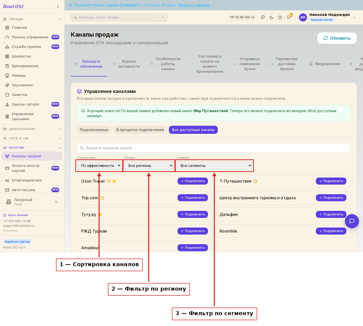Open Бронирования in the sidebar
The image size is (363, 326).
[32, 66]
